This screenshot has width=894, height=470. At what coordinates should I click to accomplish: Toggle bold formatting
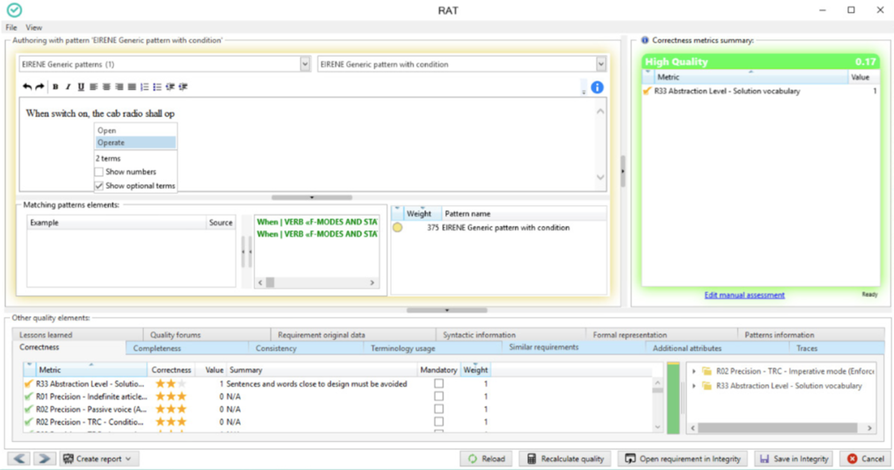(55, 87)
